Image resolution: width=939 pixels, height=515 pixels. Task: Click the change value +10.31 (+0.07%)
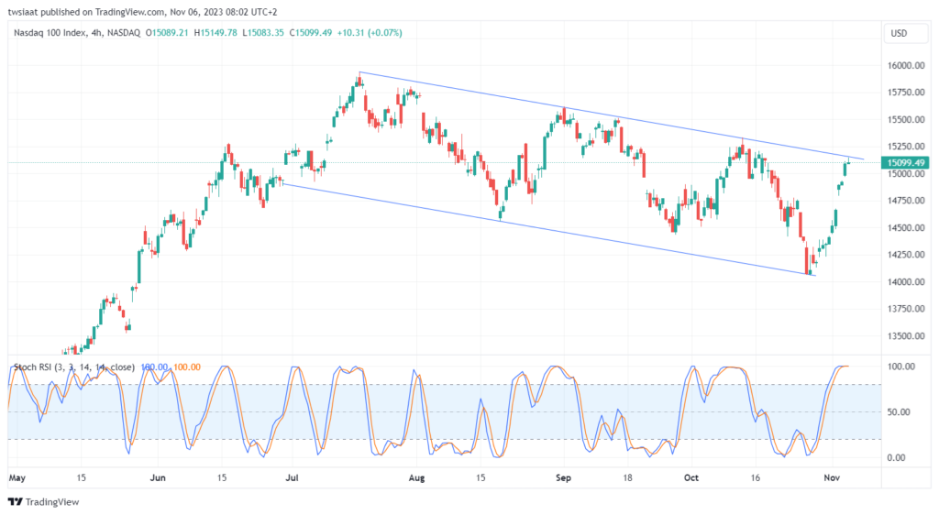370,33
